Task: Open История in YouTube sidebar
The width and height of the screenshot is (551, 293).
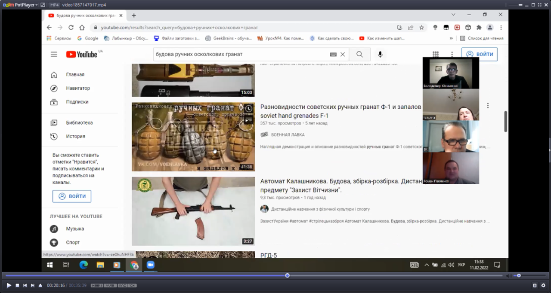Action: pos(75,136)
